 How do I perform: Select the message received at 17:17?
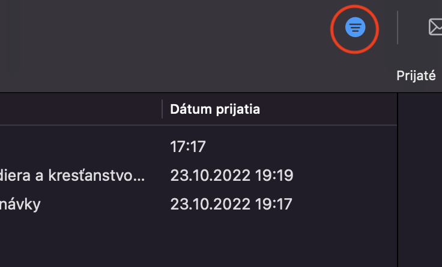[188, 146]
